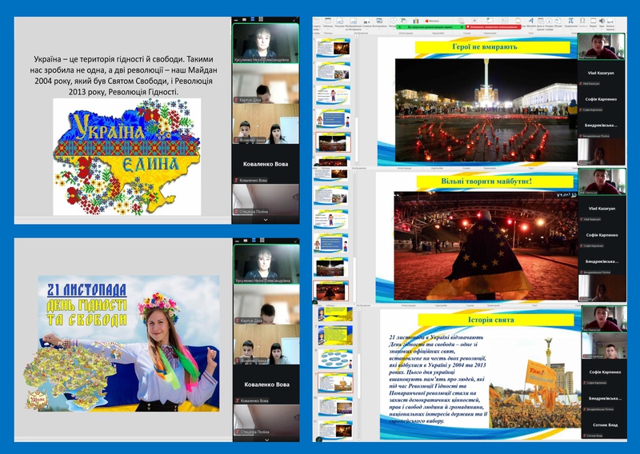Click the red stop screen sharing button

[491, 26]
